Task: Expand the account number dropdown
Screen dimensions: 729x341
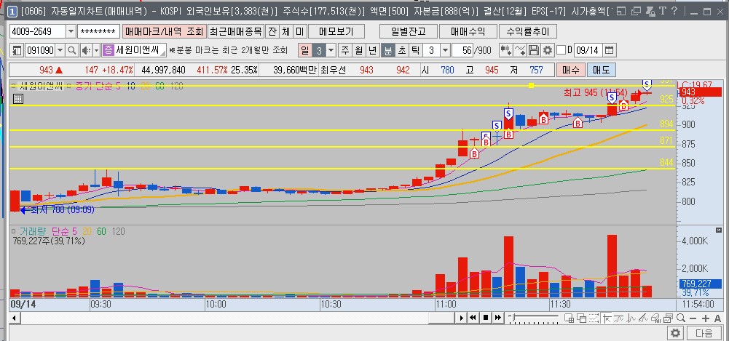Action: [x=71, y=31]
